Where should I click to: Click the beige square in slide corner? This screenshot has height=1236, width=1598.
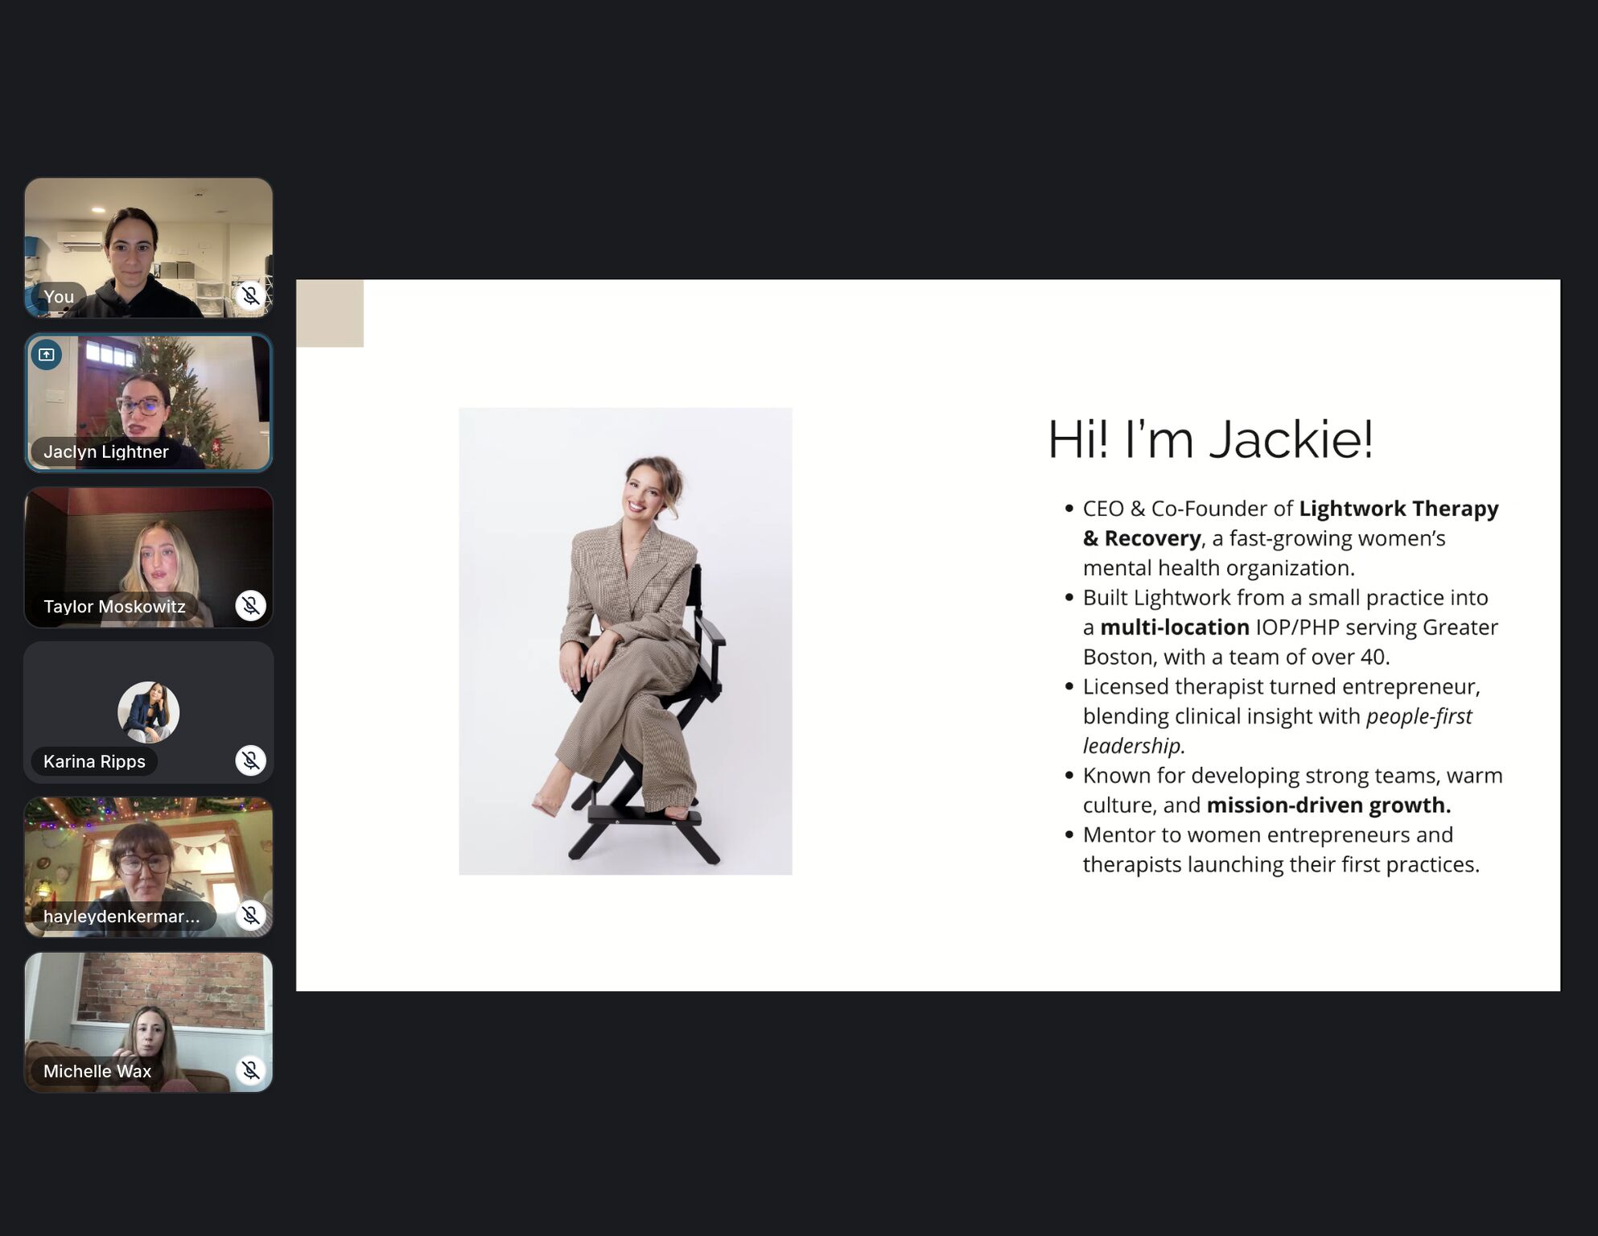click(330, 313)
